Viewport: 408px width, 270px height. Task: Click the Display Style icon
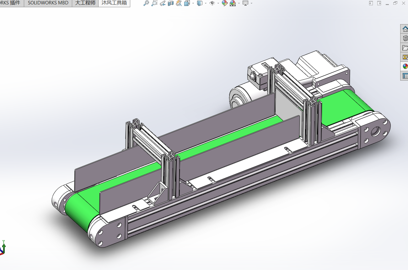[200, 3]
